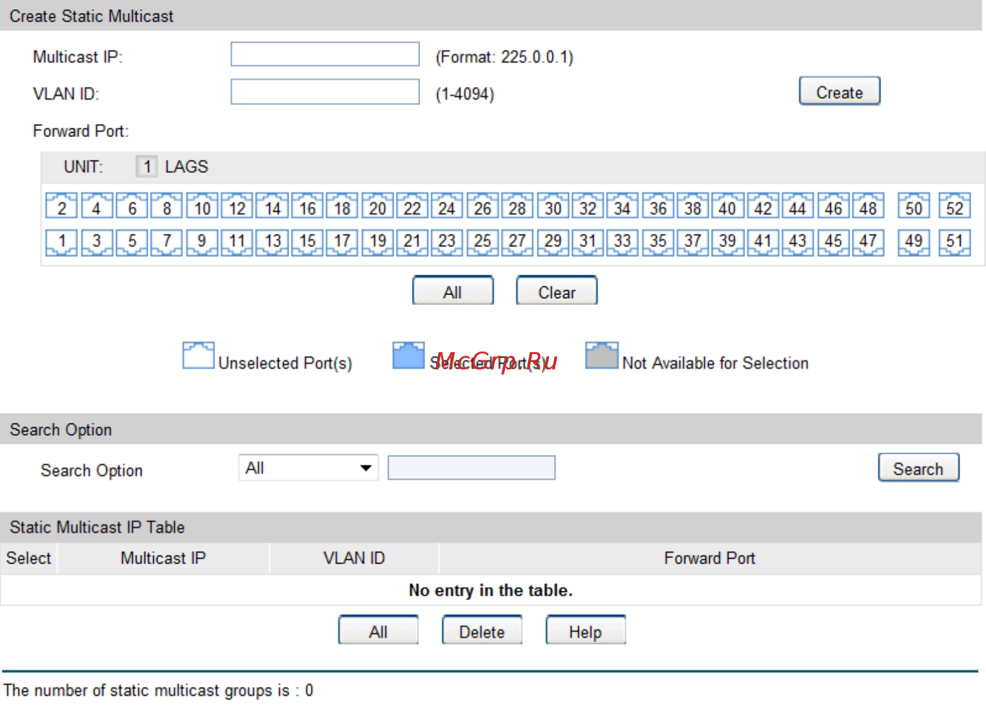The width and height of the screenshot is (986, 721).
Task: Select forward port 26
Action: [x=483, y=206]
